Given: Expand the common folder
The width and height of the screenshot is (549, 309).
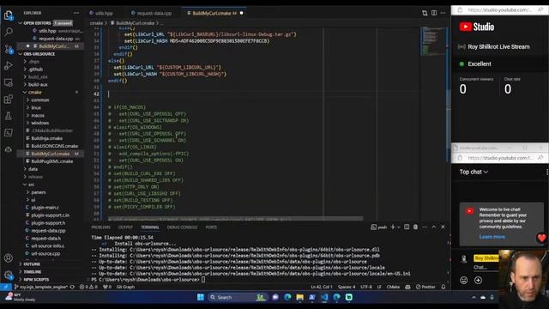Looking at the screenshot, I should [x=40, y=100].
